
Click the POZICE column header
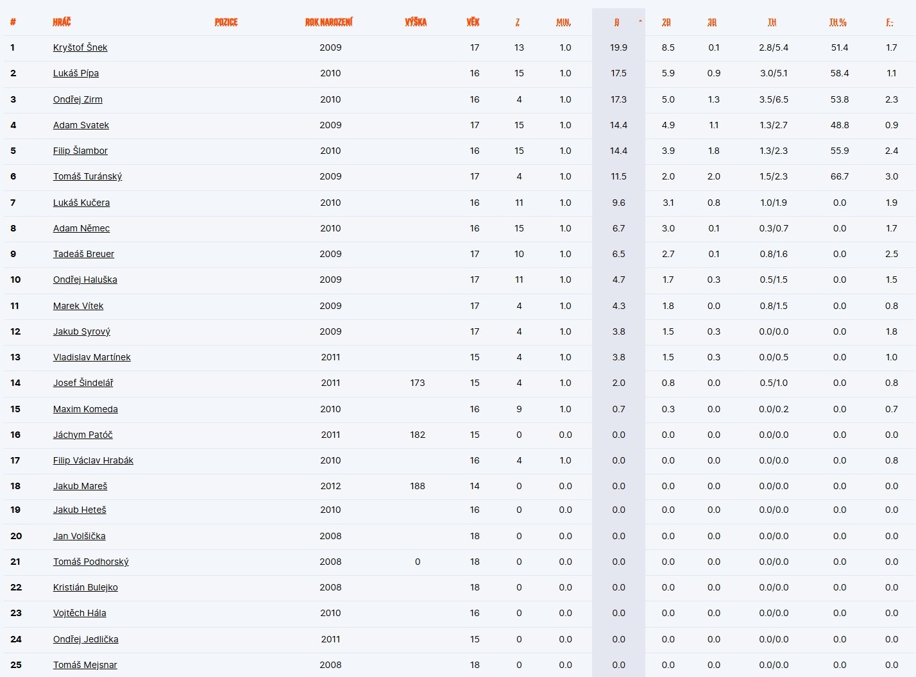click(x=226, y=22)
